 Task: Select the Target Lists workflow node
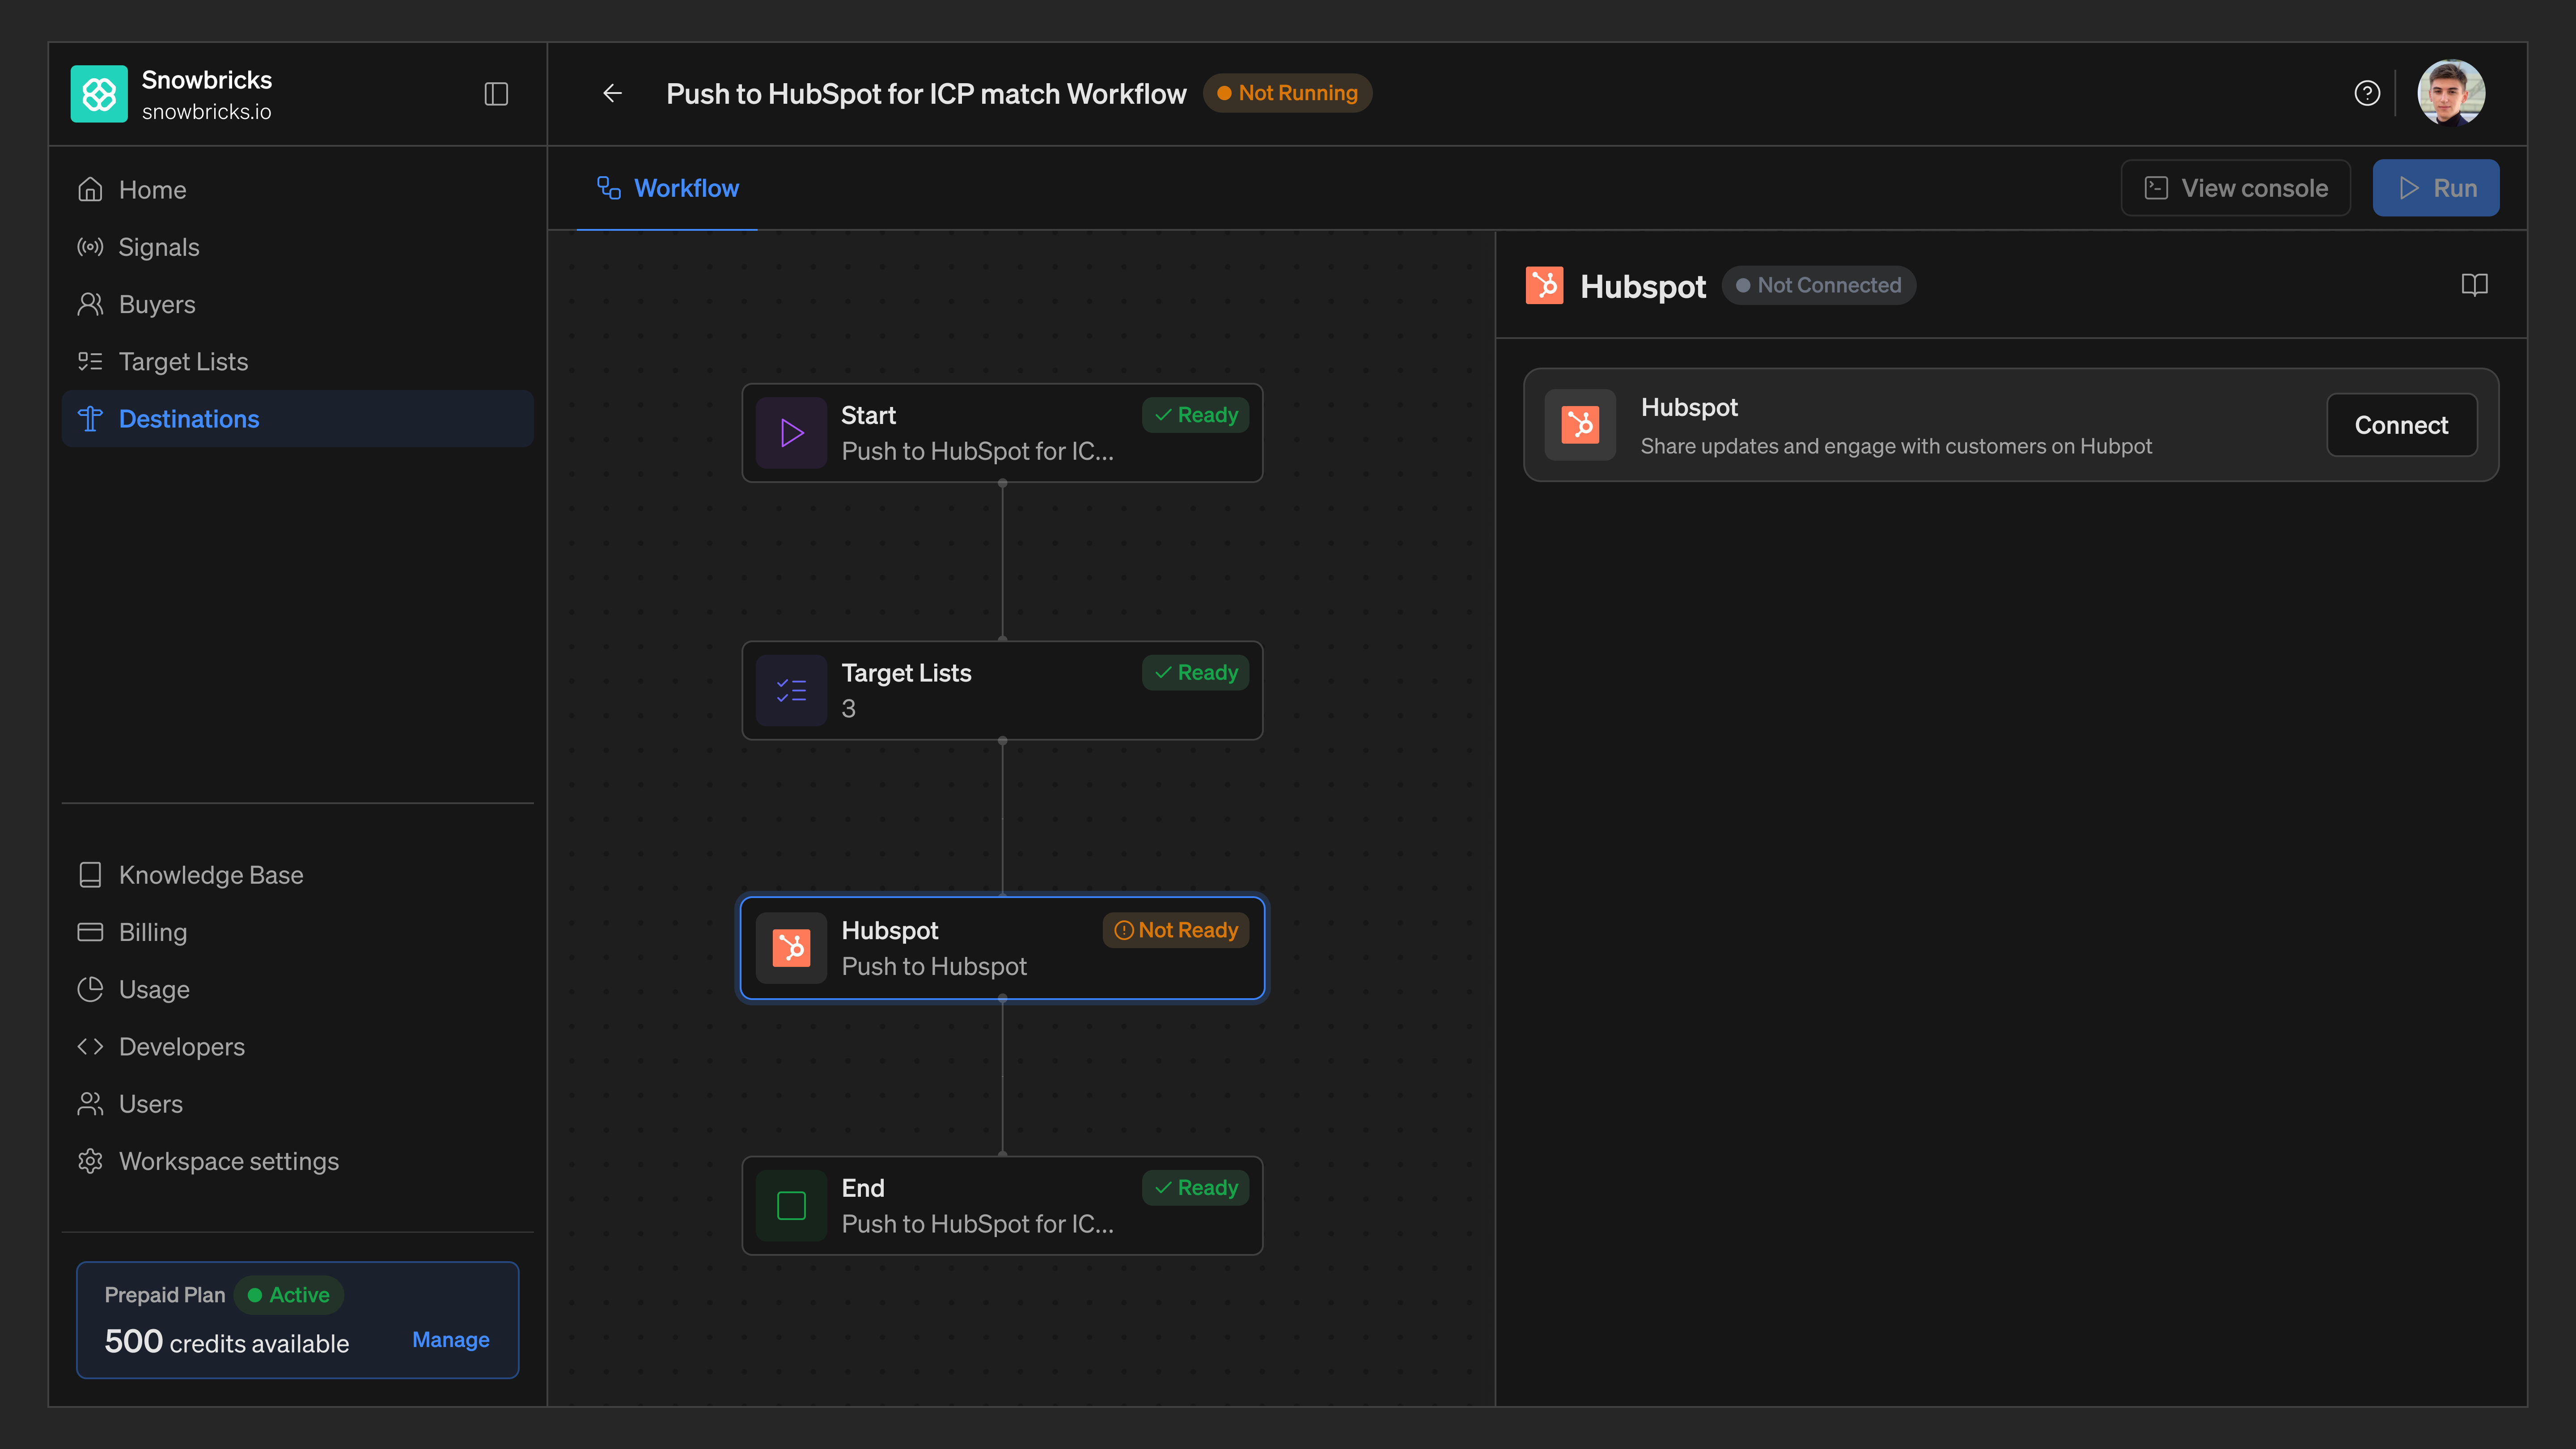click(1002, 691)
